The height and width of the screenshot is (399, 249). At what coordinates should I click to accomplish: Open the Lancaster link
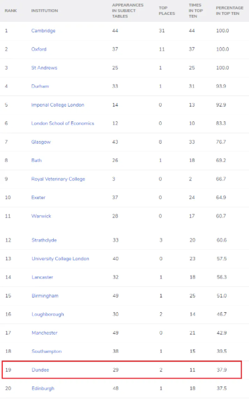pos(42,277)
